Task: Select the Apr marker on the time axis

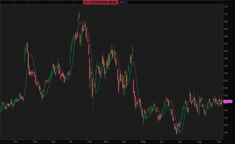Action: pyautogui.click(x=125, y=142)
